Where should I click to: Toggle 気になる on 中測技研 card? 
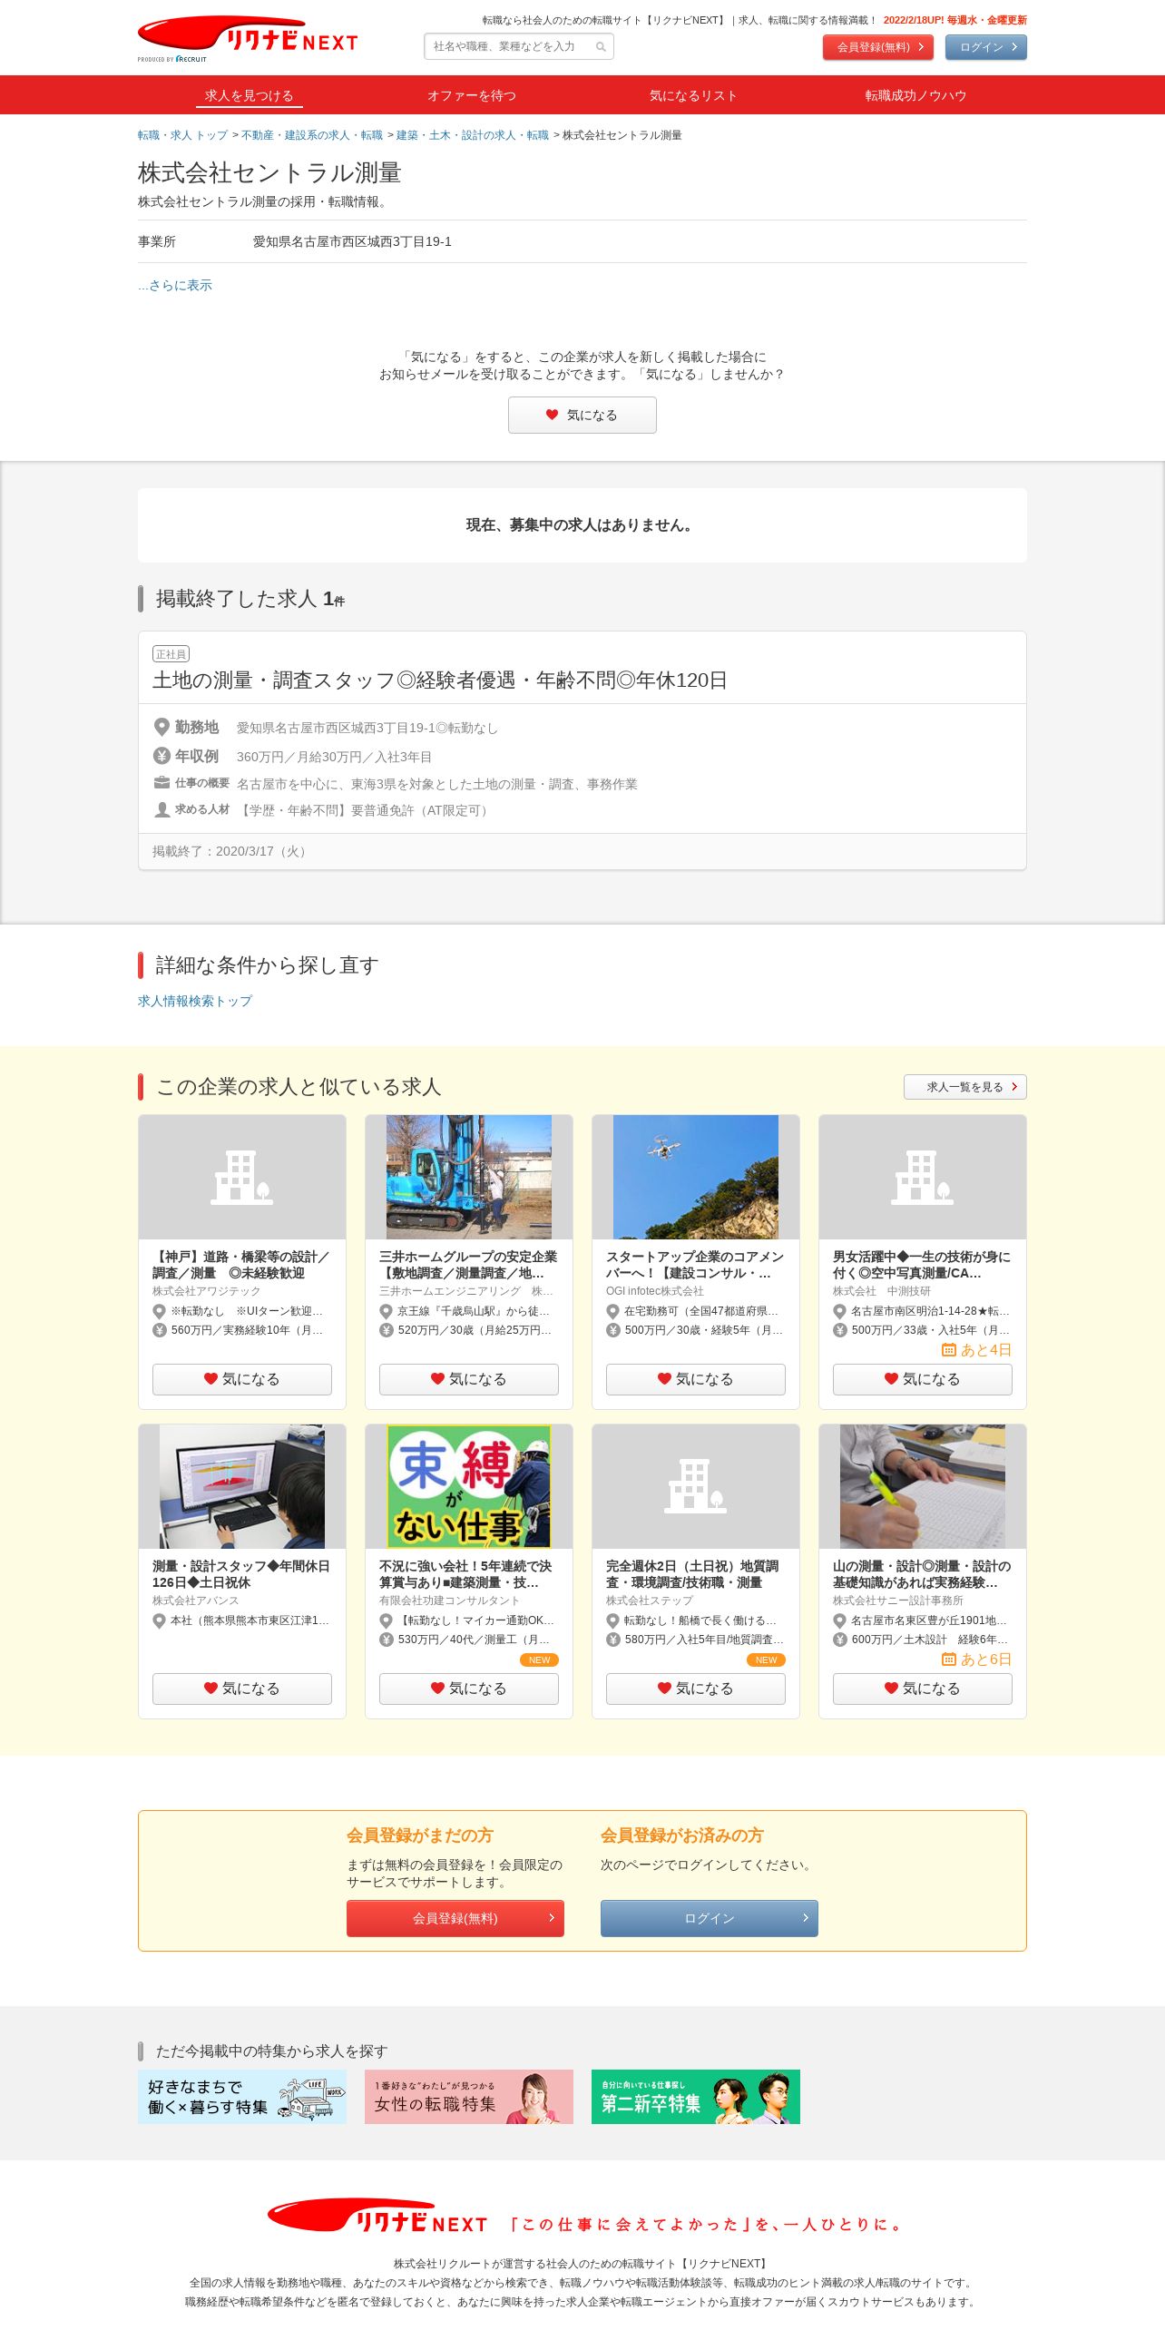[x=923, y=1379]
